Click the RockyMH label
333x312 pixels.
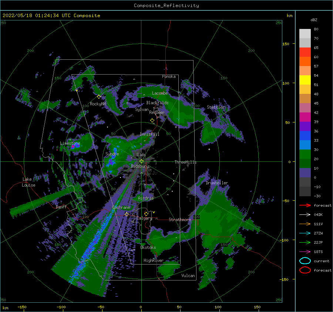coord(98,104)
